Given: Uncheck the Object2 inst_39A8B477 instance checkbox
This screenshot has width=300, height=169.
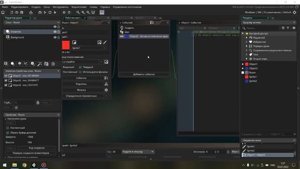Looking at the screenshot, I should [x=6, y=80].
